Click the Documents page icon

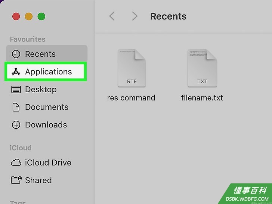[16, 107]
